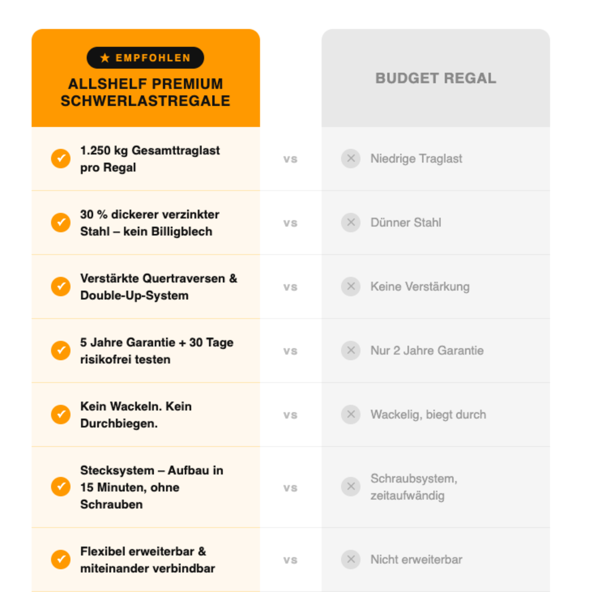592x592 pixels.
Task: Click the vs label in the Garantie row
Action: (290, 351)
